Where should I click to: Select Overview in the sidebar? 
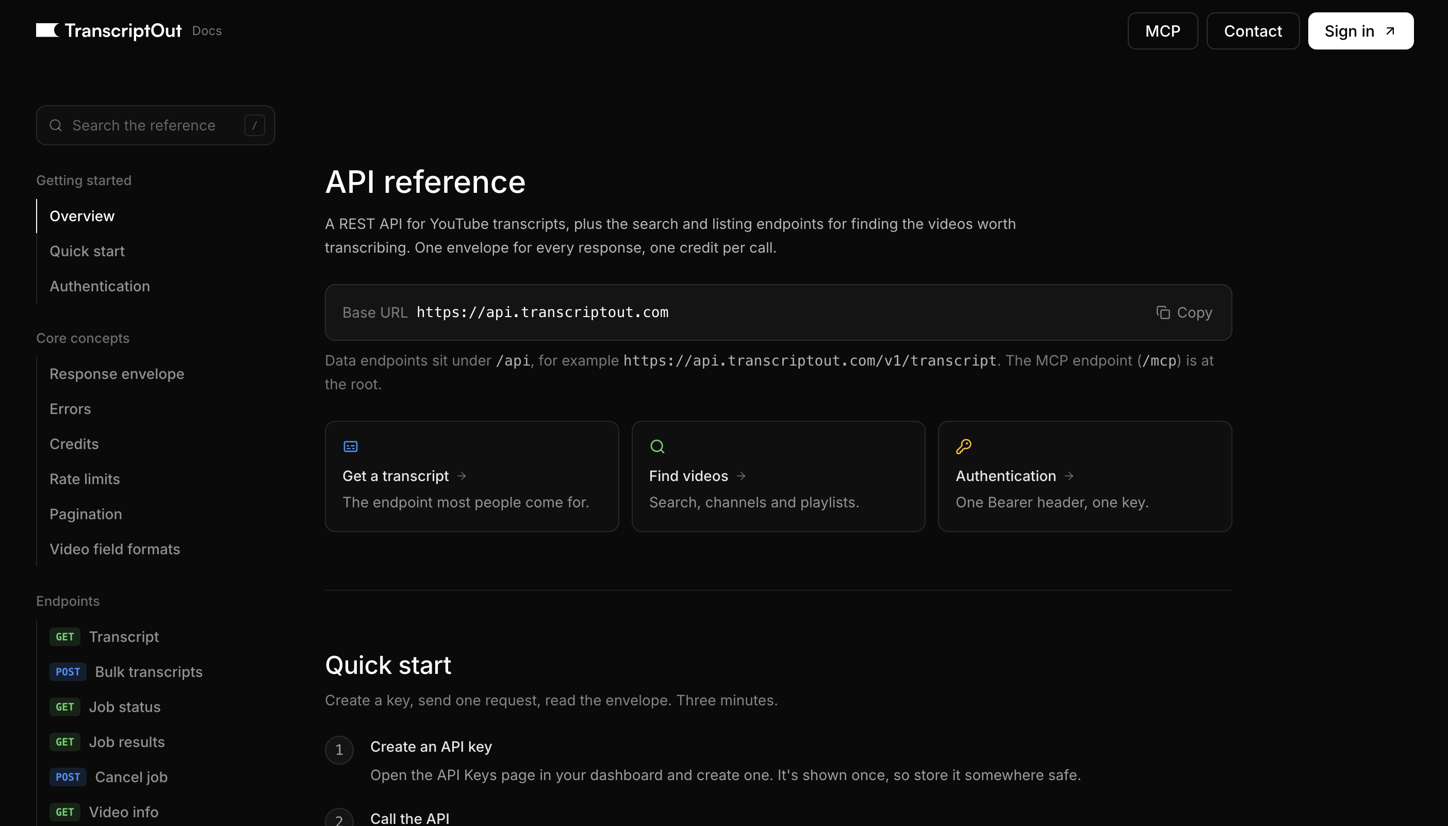tap(81, 216)
